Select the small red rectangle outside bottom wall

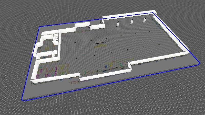pyautogui.click(x=74, y=82)
